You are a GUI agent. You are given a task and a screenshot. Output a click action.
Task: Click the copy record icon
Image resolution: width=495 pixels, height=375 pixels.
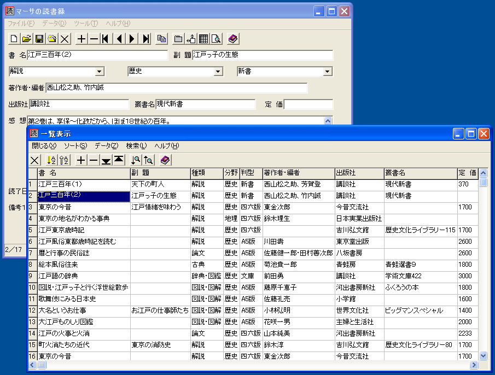click(161, 39)
